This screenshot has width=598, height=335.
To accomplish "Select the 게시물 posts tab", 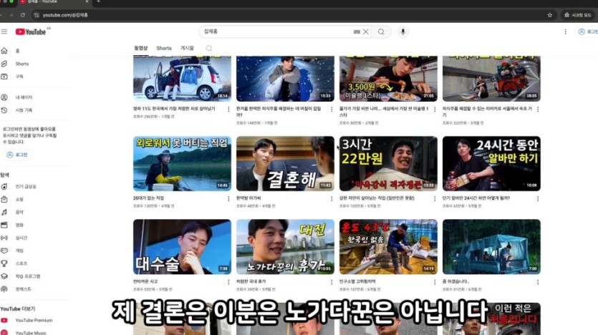I will [187, 48].
